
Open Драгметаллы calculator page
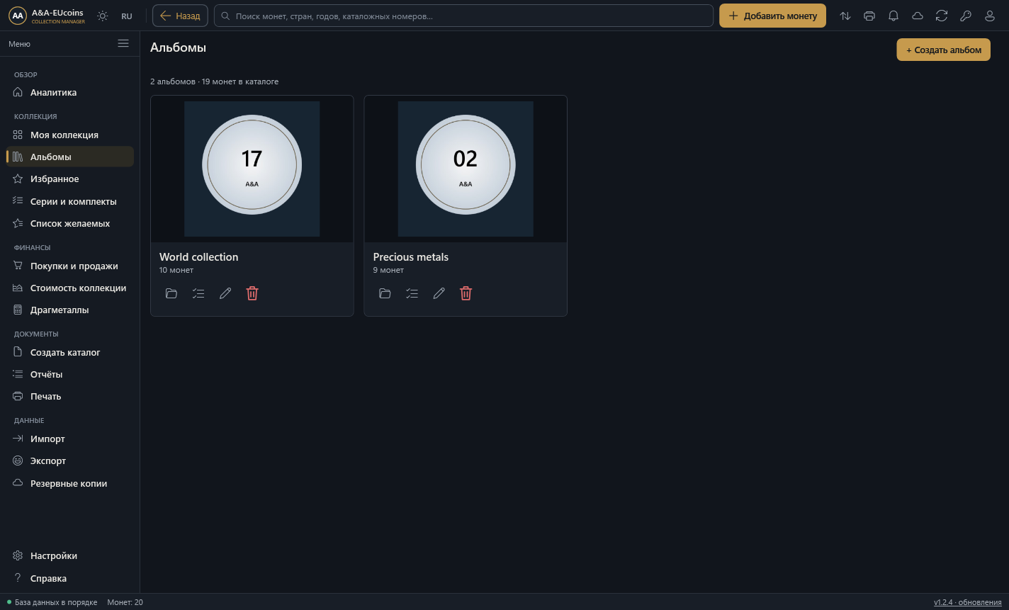click(70, 310)
